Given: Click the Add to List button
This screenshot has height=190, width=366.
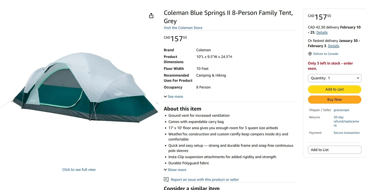Looking at the screenshot, I should [x=334, y=150].
